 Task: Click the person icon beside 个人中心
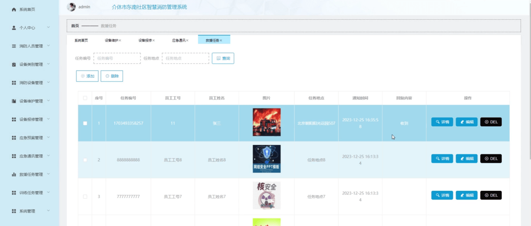[14, 28]
